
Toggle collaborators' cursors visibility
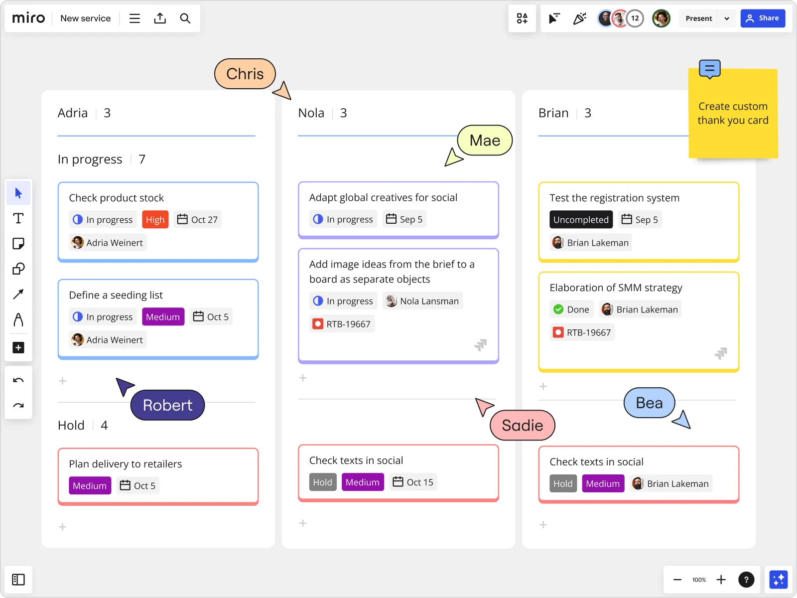[554, 18]
